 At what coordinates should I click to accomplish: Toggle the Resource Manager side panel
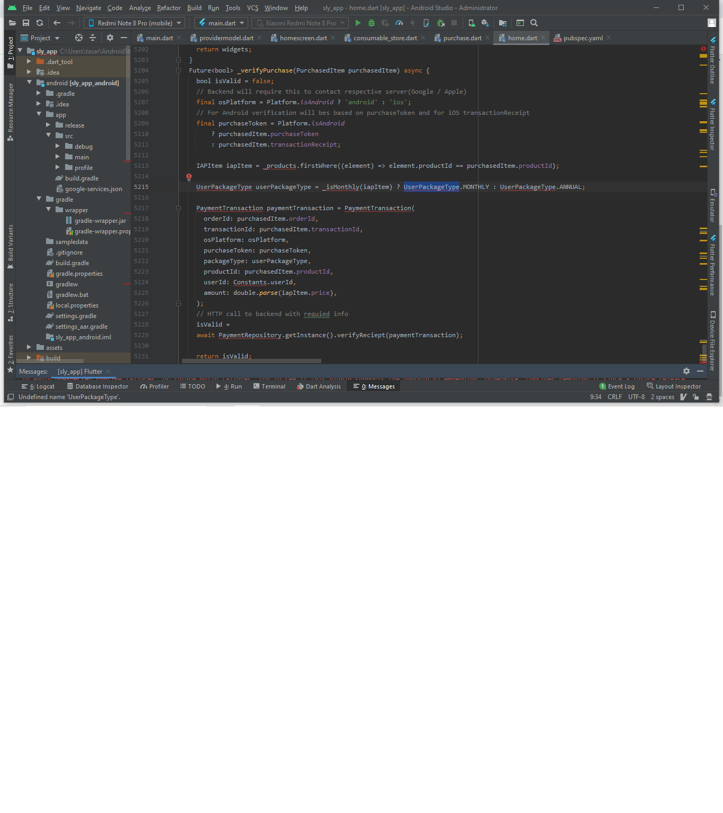click(x=10, y=112)
